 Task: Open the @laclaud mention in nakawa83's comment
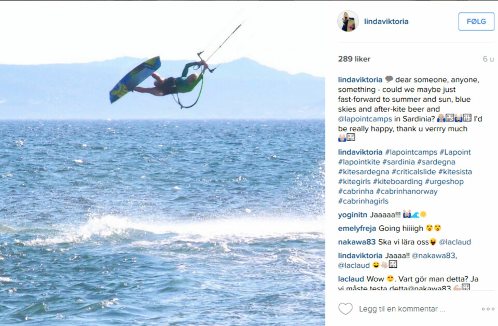[x=455, y=242]
